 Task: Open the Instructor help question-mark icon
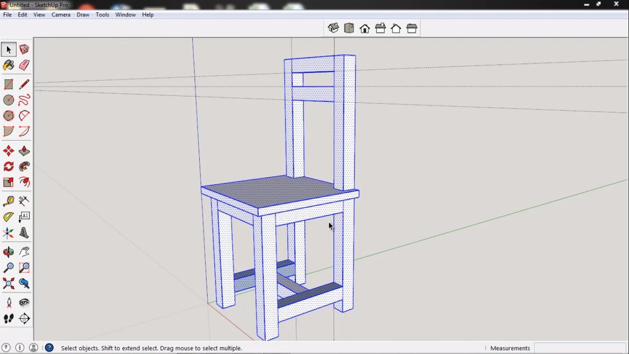tap(49, 348)
